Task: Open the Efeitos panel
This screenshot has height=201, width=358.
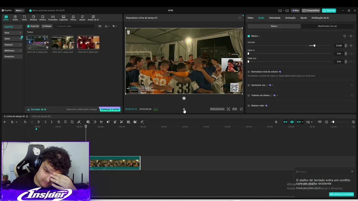Action: [43, 18]
